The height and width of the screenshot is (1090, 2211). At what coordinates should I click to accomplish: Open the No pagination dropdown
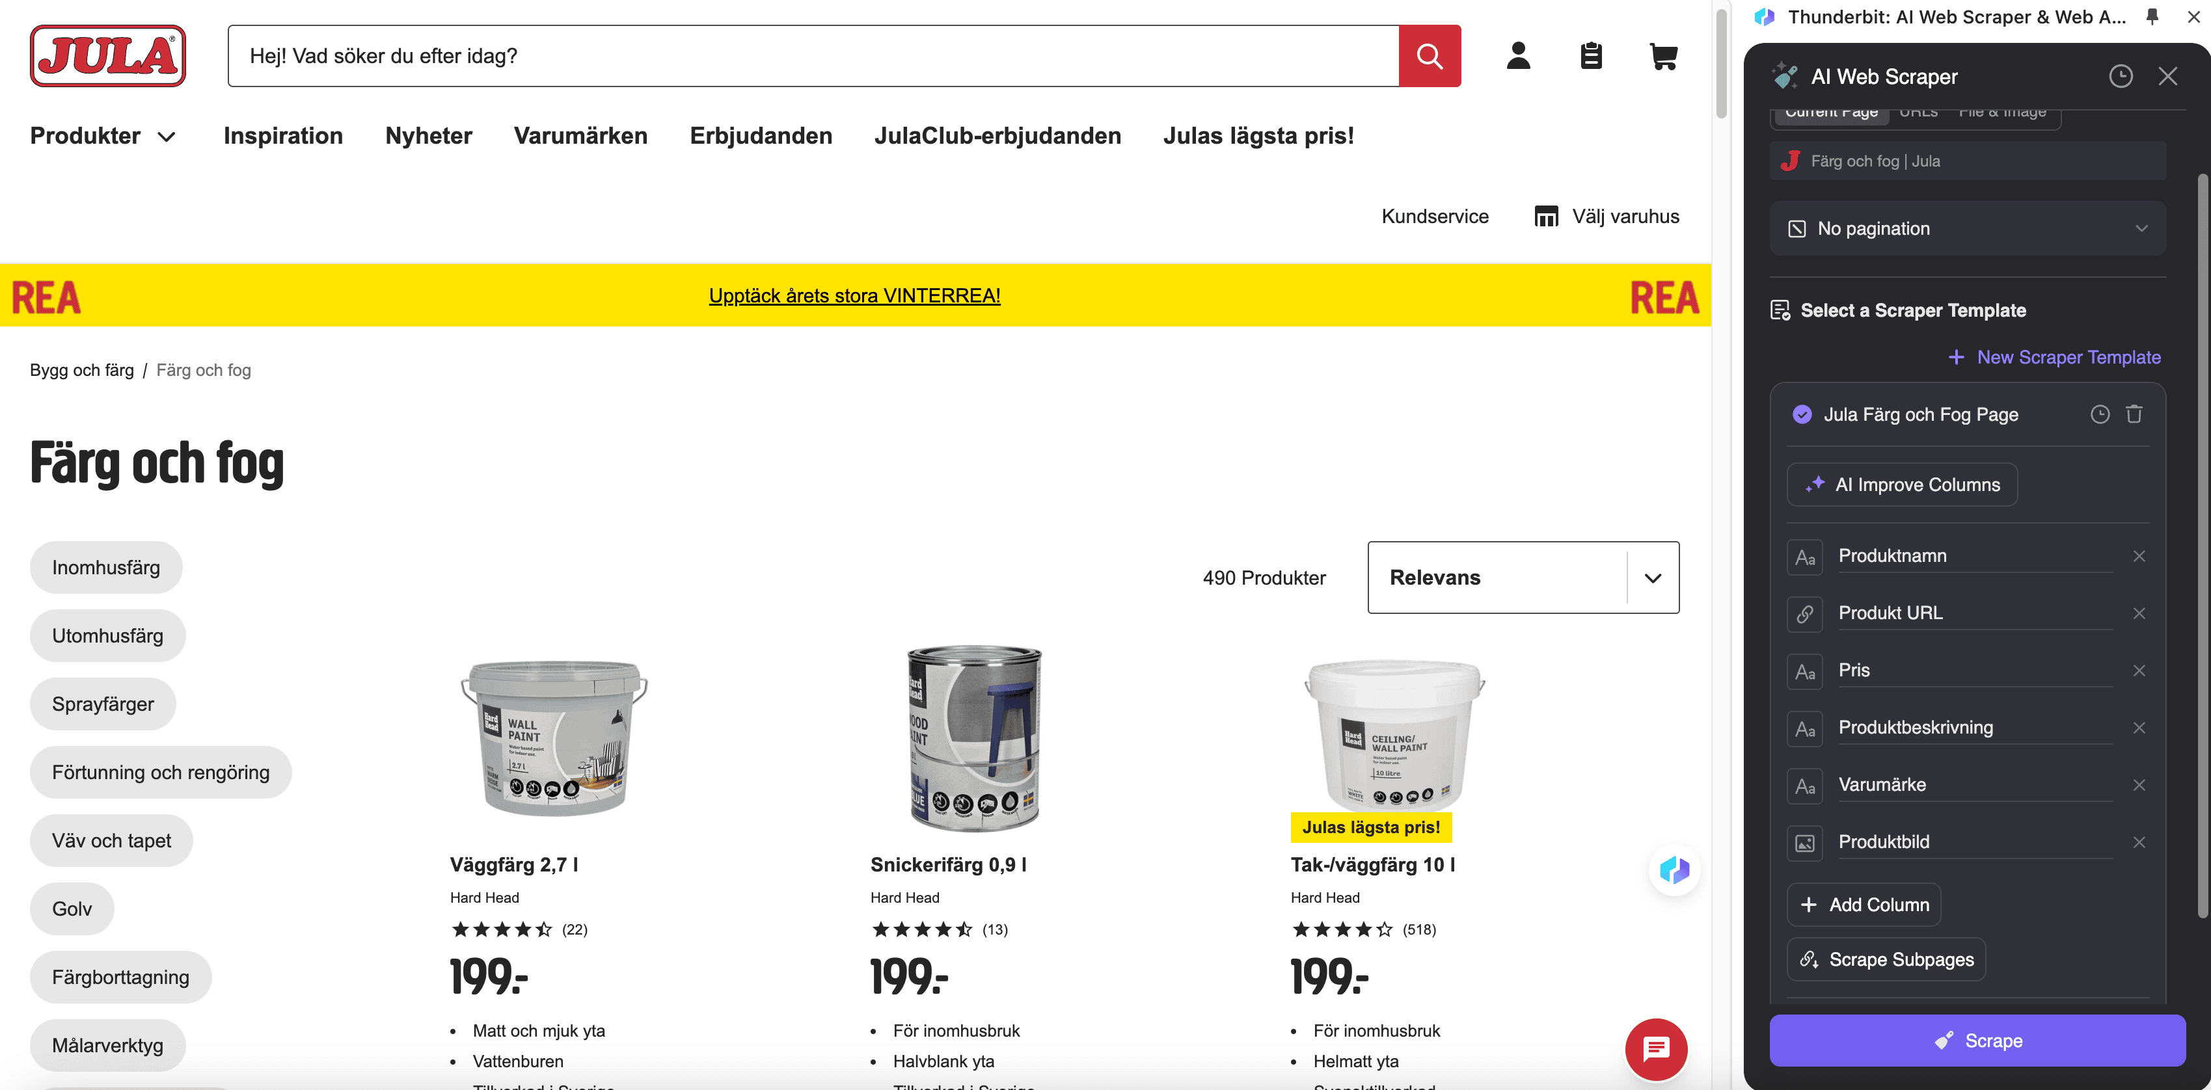click(1967, 228)
